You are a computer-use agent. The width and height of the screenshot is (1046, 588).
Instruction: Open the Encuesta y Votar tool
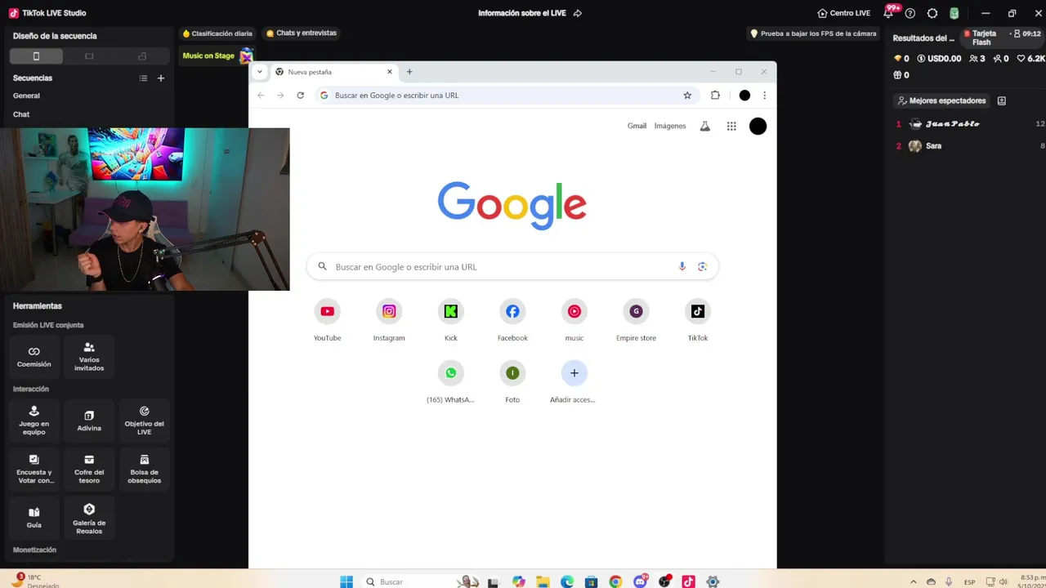click(x=34, y=469)
